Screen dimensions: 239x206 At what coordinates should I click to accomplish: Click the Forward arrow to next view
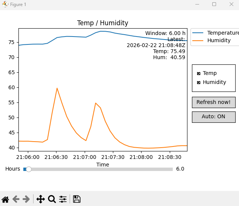(x=26, y=199)
